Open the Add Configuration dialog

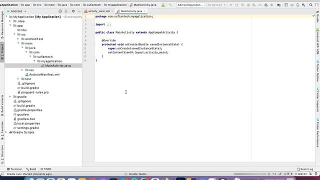pos(190,5)
